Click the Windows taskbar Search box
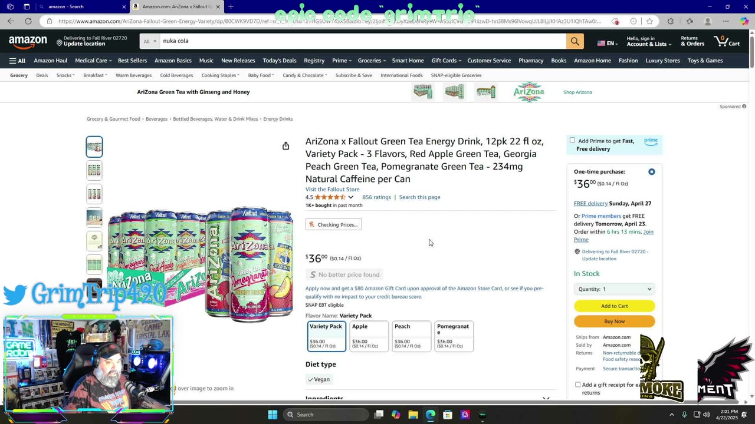755x424 pixels. (324, 415)
